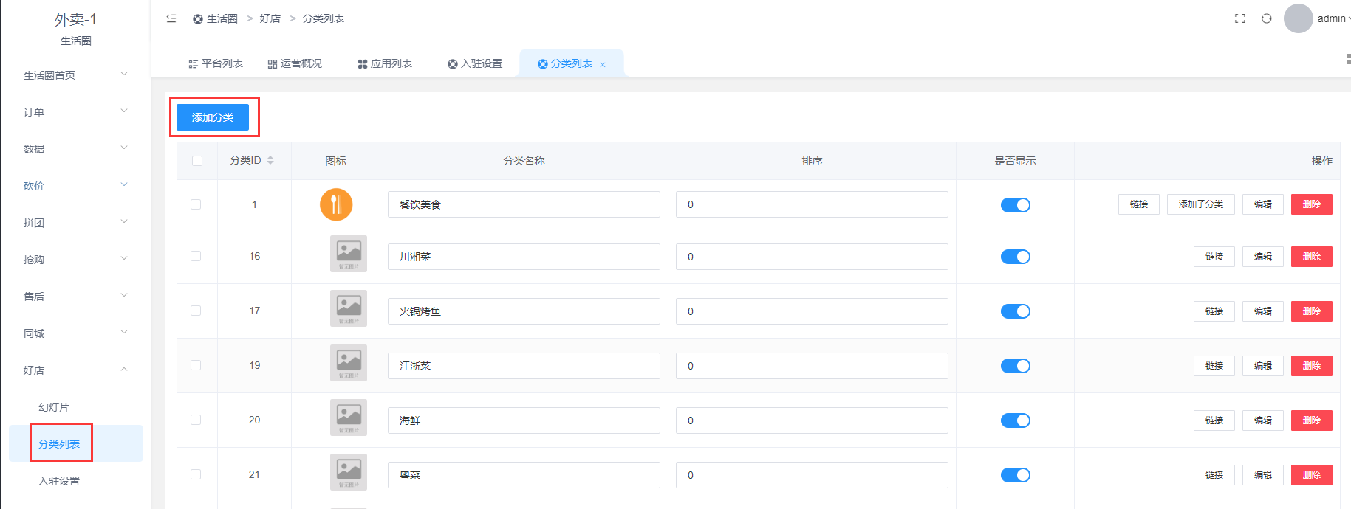Toggle display switch for 江浙菜
This screenshot has width=1351, height=509.
1016,366
